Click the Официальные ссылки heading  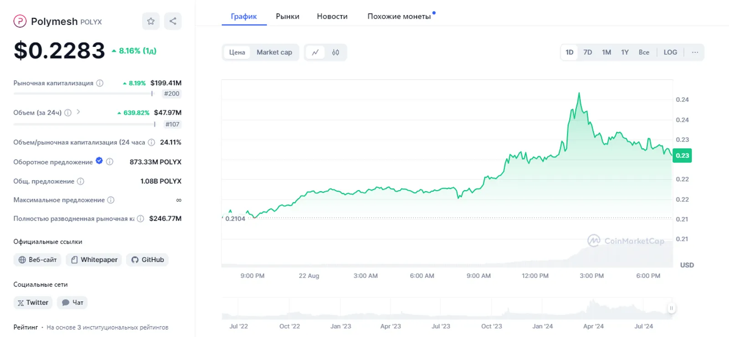(48, 242)
